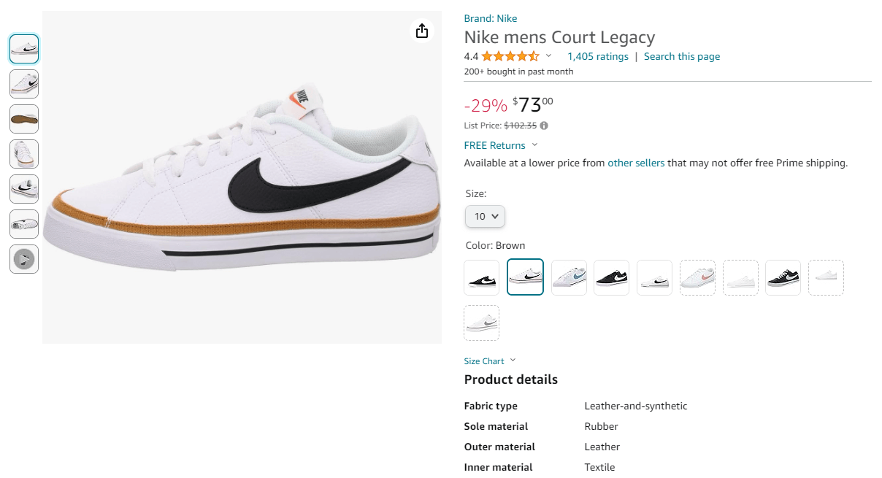882x478 pixels.
Task: Select the first white shoe thumbnail
Action: click(x=24, y=49)
